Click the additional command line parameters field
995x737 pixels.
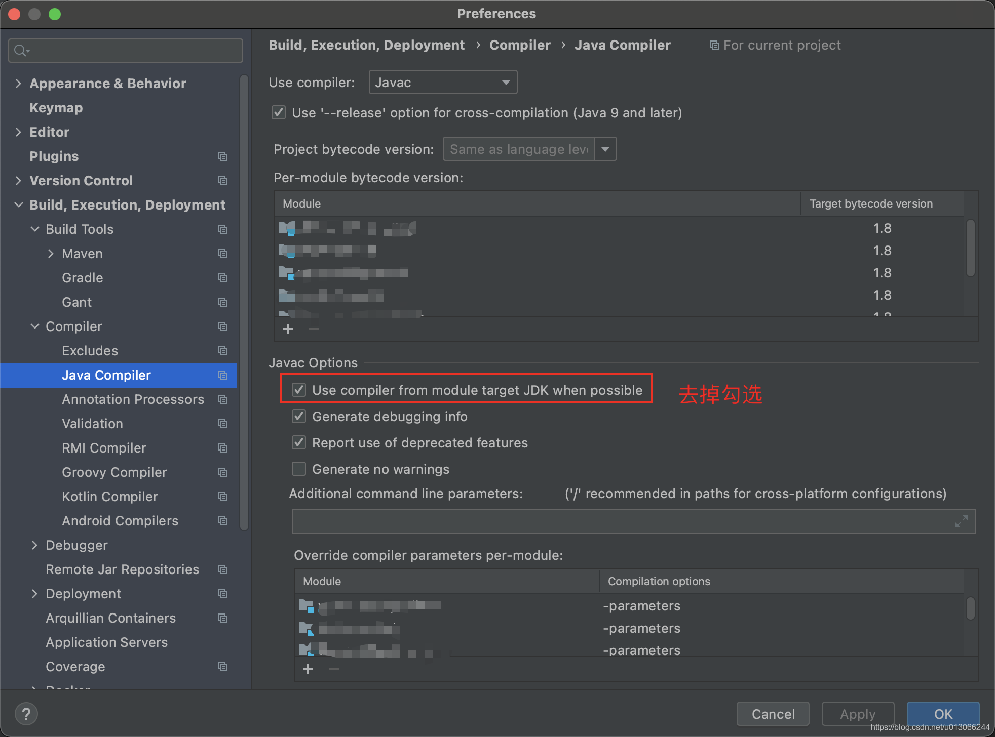623,521
